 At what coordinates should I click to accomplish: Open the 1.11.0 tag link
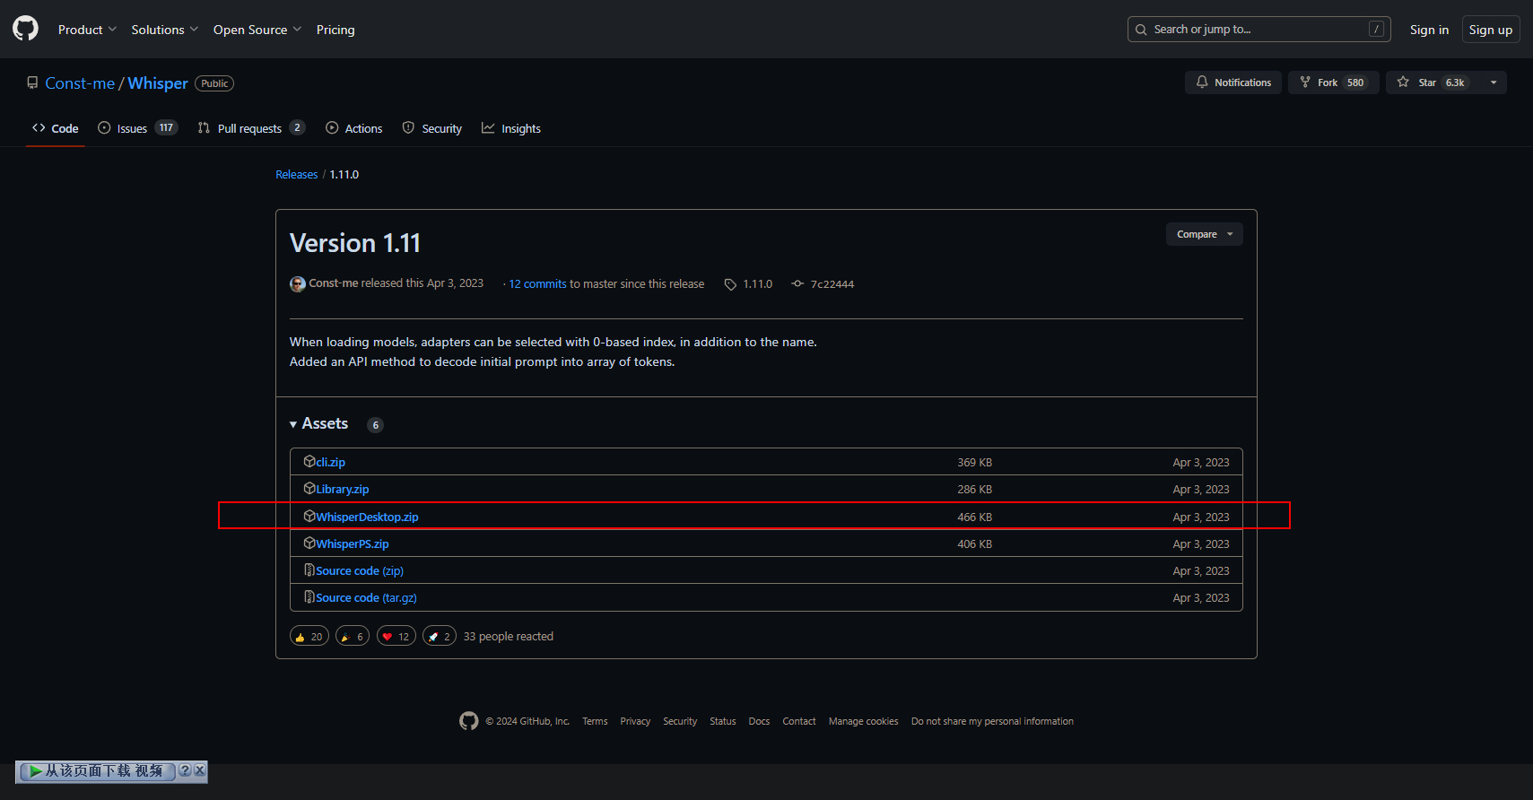(x=748, y=284)
